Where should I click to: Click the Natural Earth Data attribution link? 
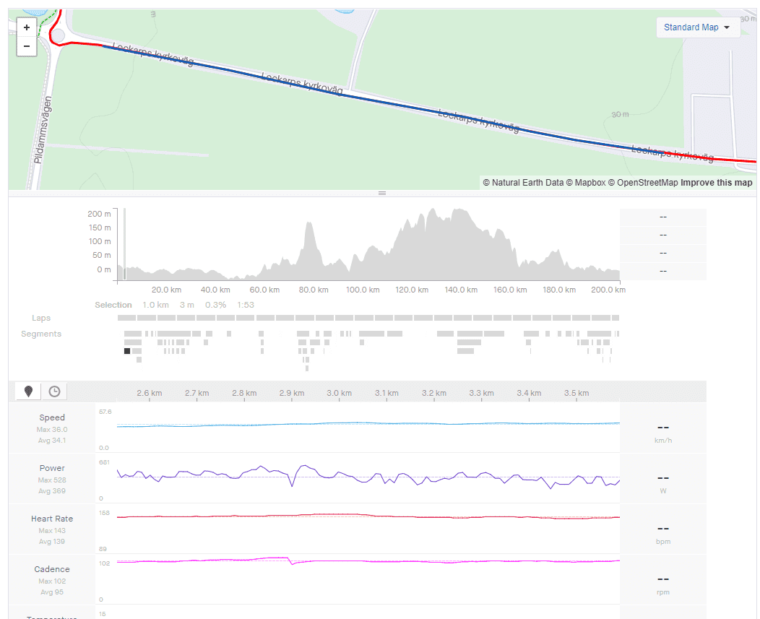pos(524,183)
